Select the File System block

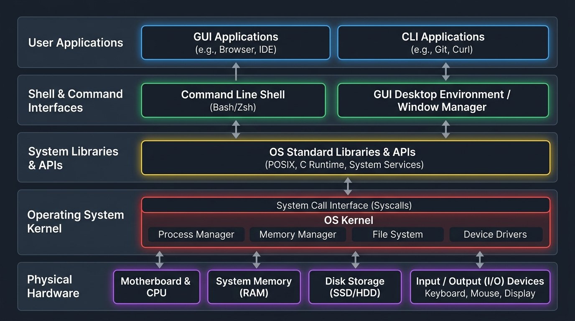397,234
